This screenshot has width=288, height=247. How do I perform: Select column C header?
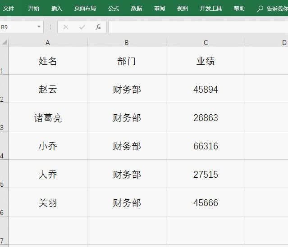206,43
